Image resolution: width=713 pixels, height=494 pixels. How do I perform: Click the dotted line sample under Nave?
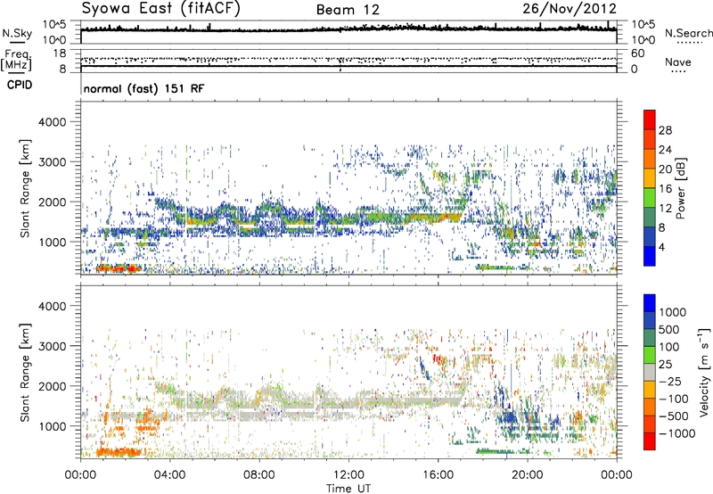678,72
